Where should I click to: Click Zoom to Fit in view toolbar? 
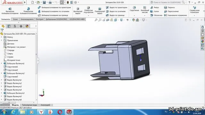point(96,20)
